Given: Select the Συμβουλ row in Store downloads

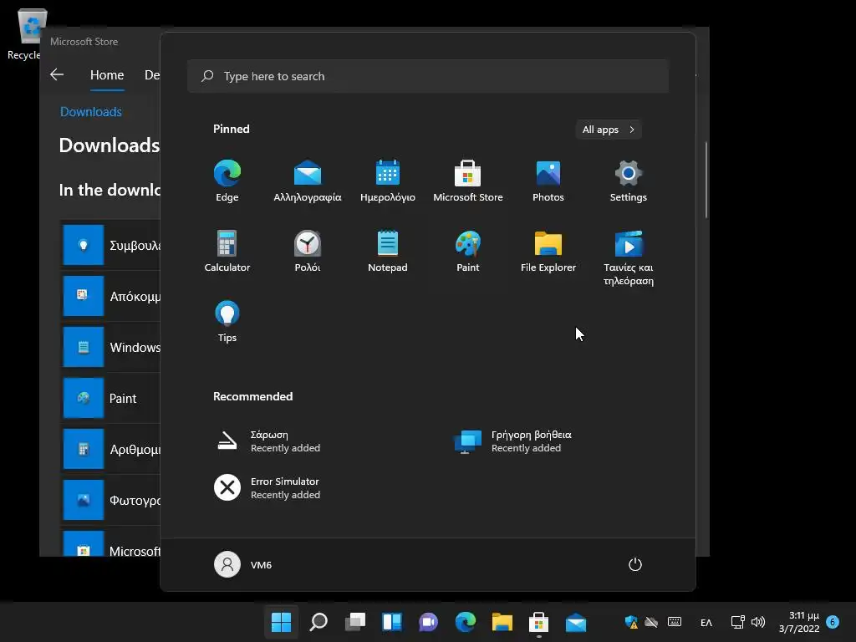Looking at the screenshot, I should 110,245.
